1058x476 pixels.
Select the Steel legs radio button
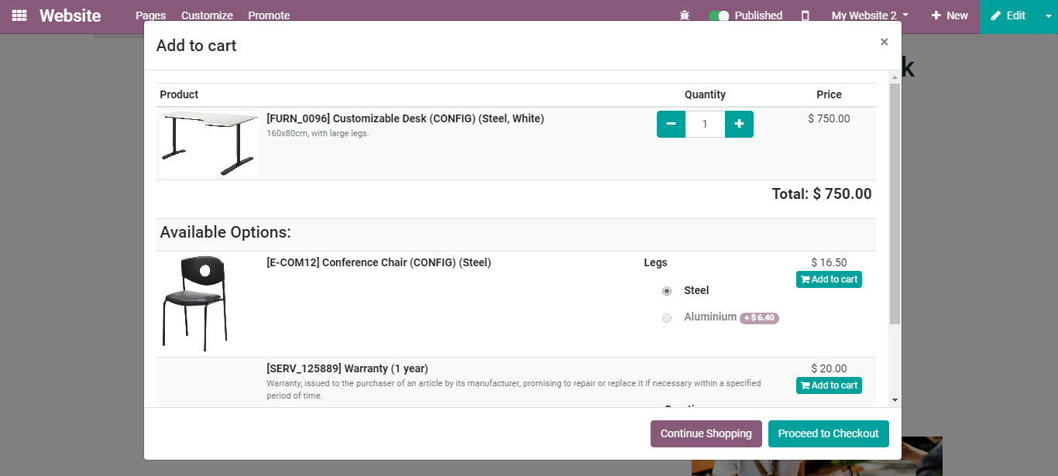[x=667, y=291]
